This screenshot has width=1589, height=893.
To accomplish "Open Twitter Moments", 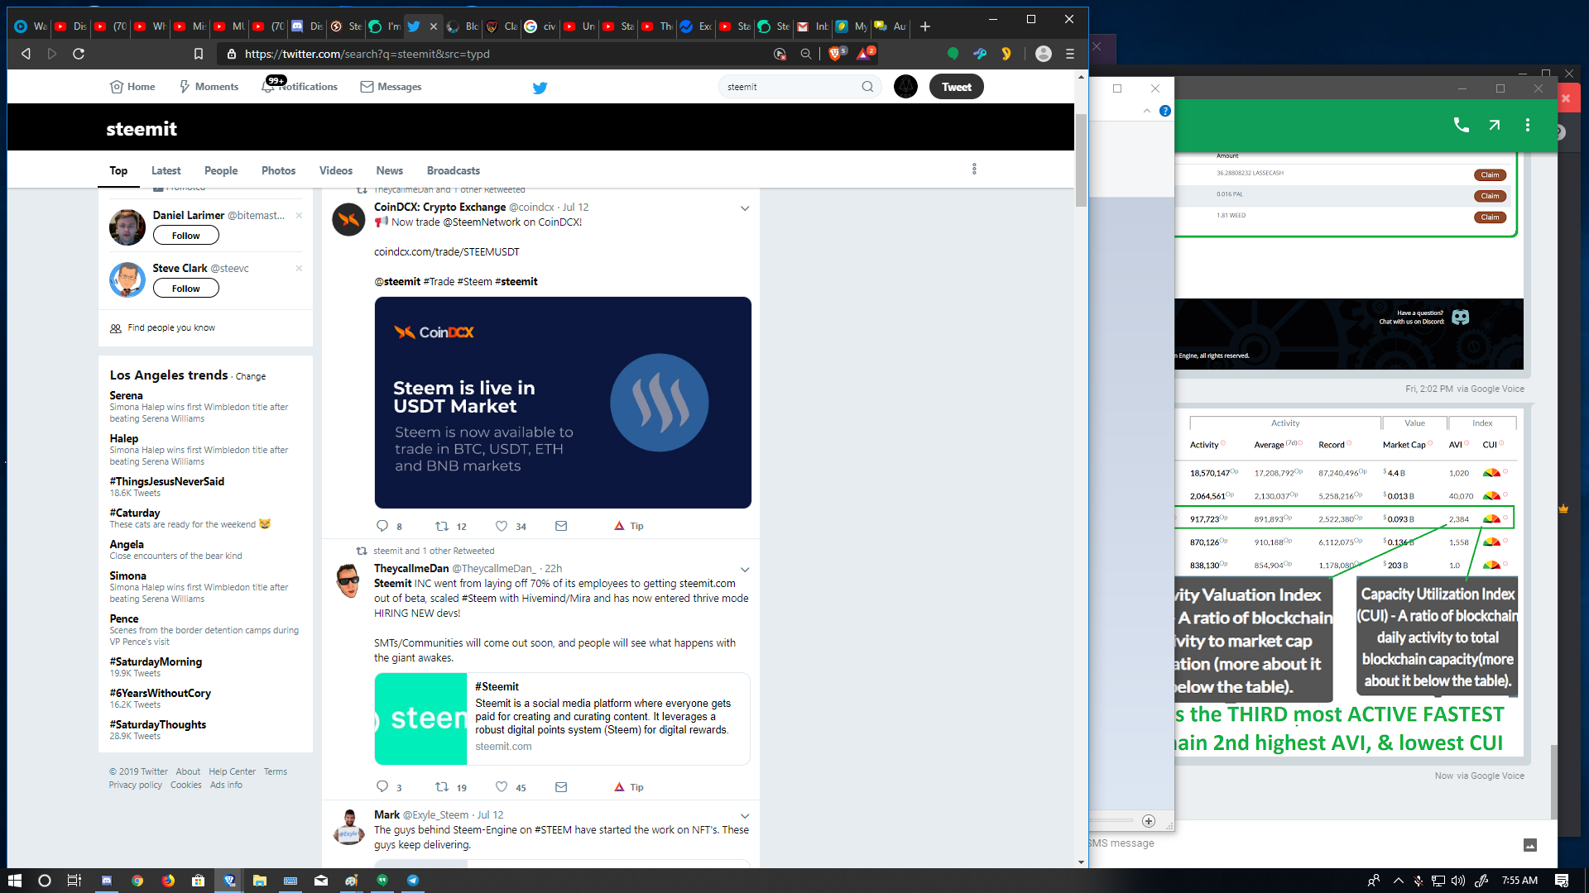I will (x=209, y=87).
